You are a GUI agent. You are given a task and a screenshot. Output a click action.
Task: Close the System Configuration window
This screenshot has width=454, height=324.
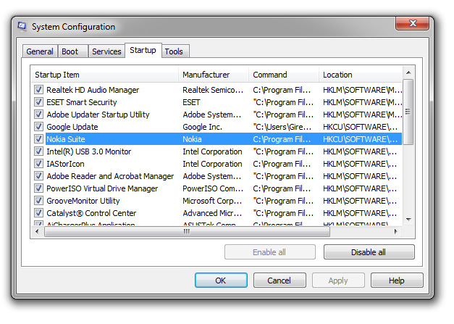coord(412,23)
